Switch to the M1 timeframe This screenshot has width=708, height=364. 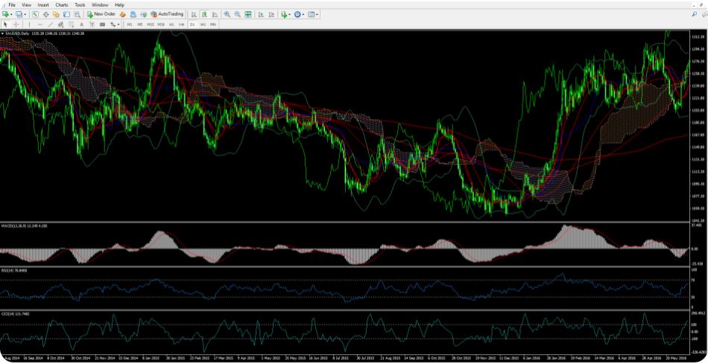click(x=130, y=25)
